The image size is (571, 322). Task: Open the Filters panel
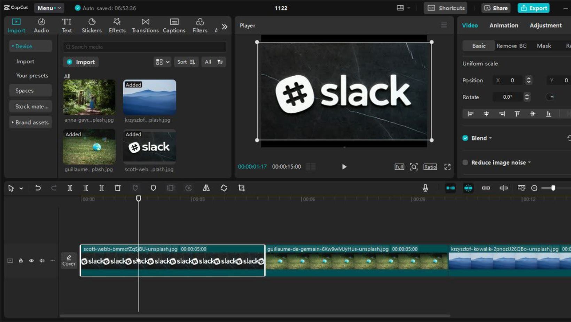tap(200, 25)
